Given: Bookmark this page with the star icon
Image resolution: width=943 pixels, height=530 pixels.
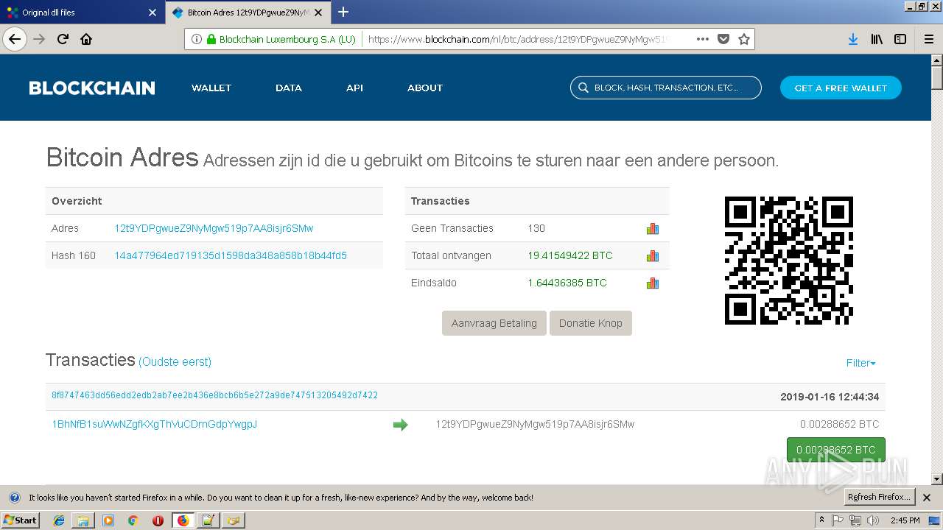Looking at the screenshot, I should 744,39.
